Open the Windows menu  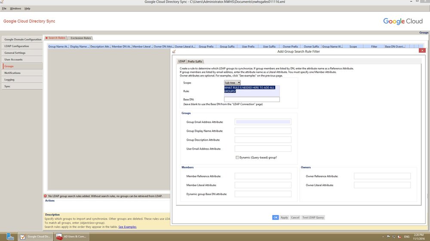(15, 9)
